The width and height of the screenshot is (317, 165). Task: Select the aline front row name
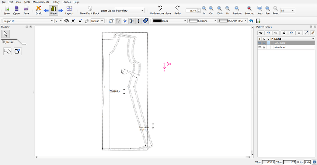click(x=280, y=47)
